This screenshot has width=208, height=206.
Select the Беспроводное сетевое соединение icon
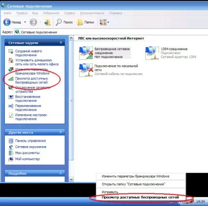(86, 53)
